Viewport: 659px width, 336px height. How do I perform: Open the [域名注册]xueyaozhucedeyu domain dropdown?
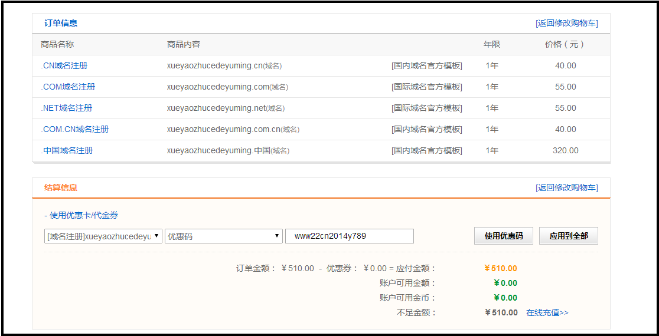(x=103, y=236)
